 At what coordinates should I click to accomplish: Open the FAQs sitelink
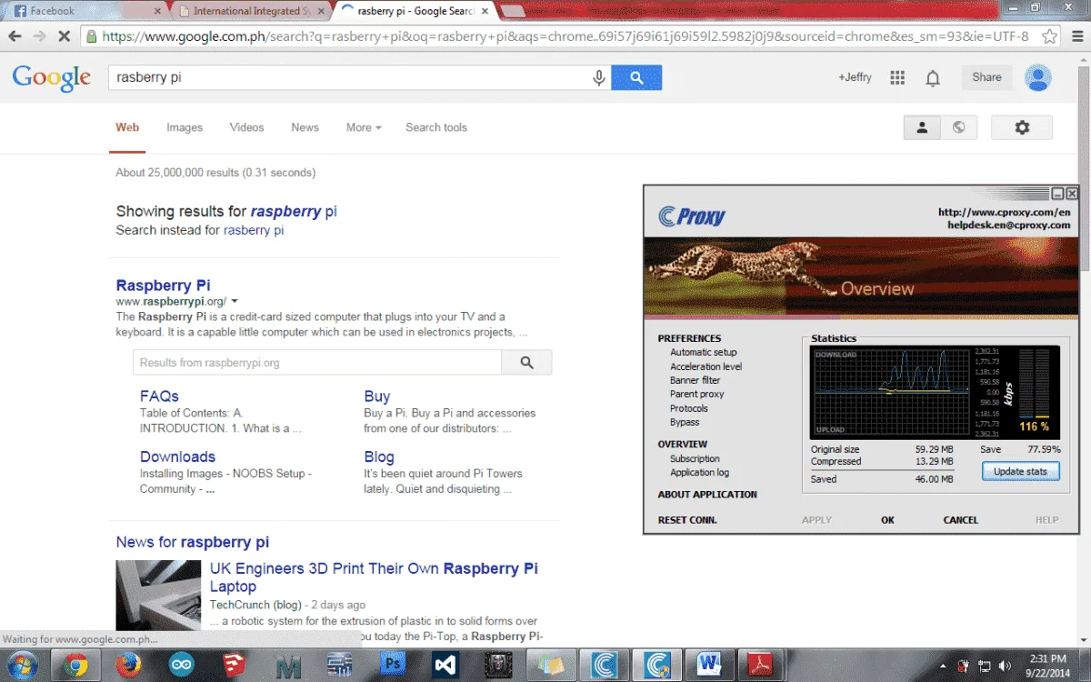(x=159, y=396)
